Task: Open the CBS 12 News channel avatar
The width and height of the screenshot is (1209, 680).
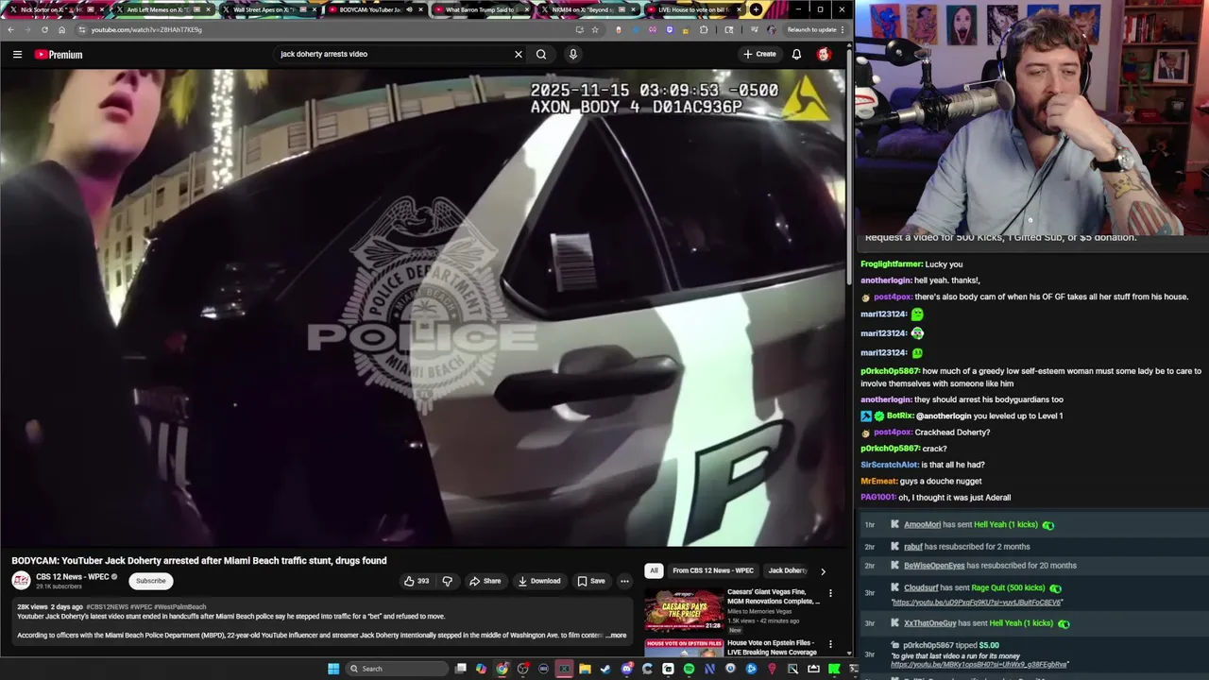Action: [x=21, y=581]
